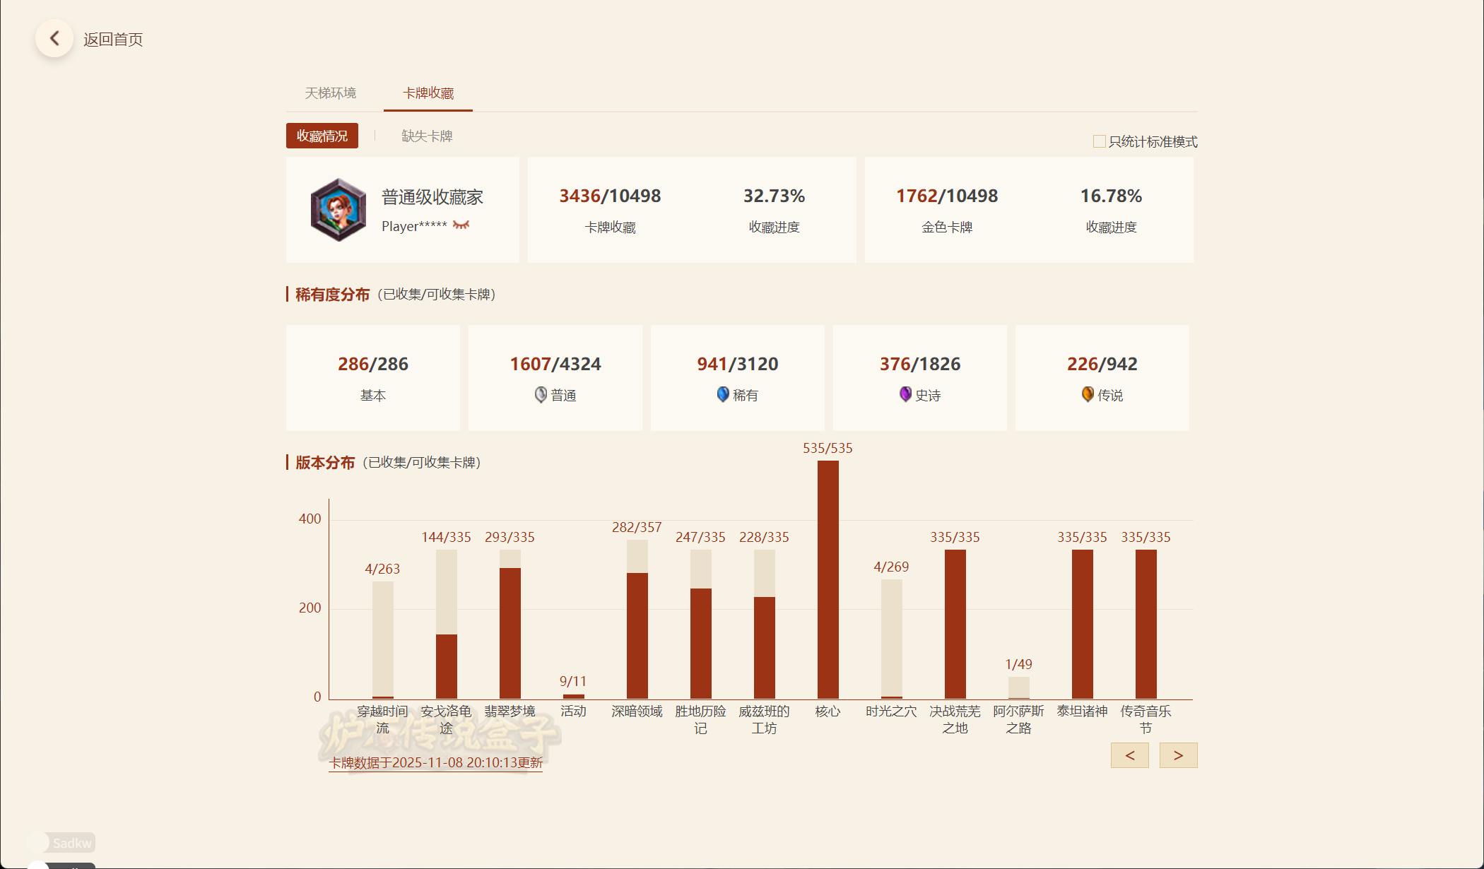The width and height of the screenshot is (1484, 869).
Task: Click the orange legendary gem icon
Action: [1088, 394]
